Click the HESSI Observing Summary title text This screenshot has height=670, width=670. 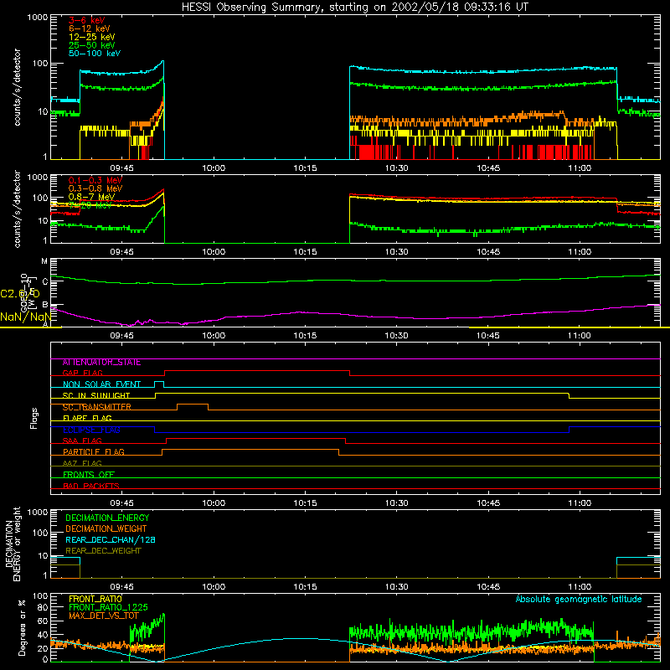pos(354,8)
